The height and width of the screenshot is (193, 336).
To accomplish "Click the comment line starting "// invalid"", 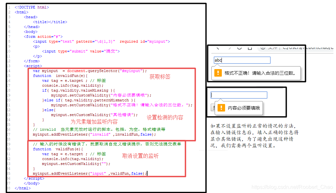I will (x=99, y=129).
